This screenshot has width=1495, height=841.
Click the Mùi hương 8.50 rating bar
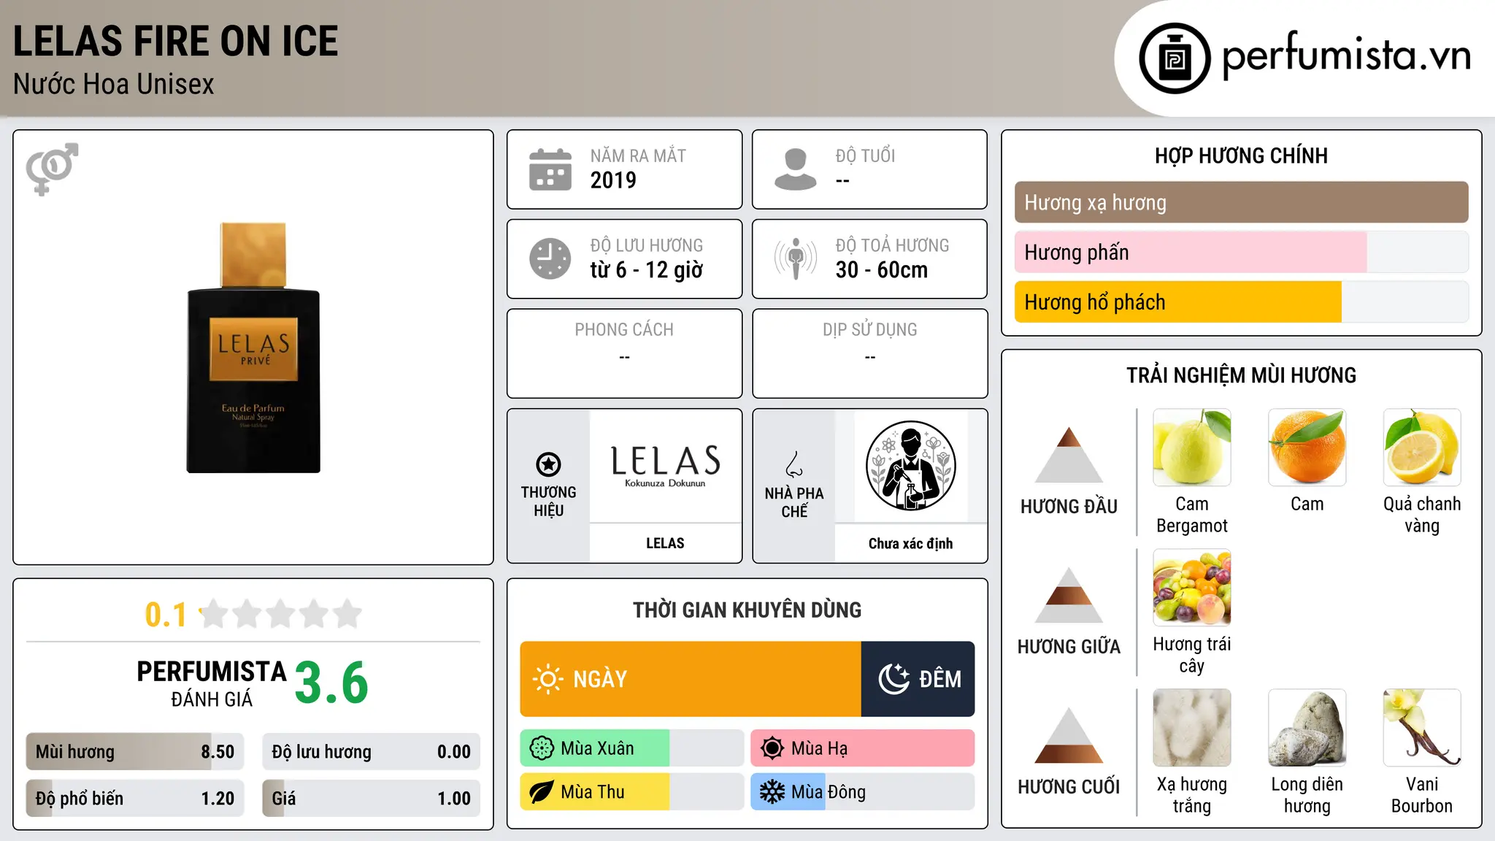pyautogui.click(x=135, y=751)
